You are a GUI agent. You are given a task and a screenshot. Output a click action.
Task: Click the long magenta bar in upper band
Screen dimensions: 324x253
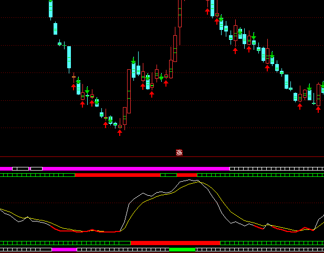135,168
